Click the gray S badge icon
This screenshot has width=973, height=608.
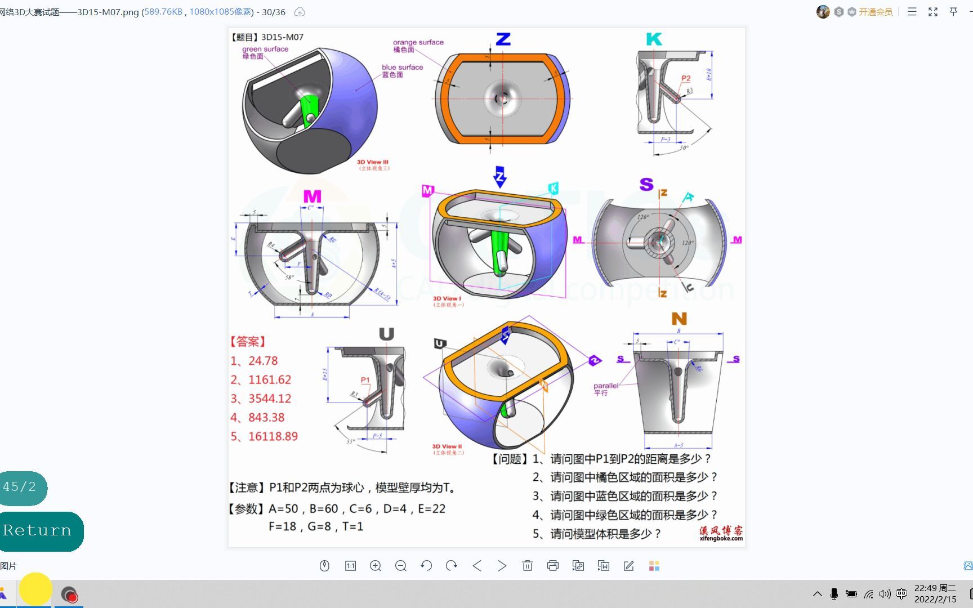tap(839, 12)
